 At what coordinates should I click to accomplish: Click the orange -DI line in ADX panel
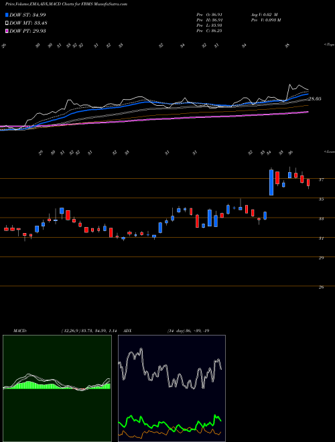170,432
